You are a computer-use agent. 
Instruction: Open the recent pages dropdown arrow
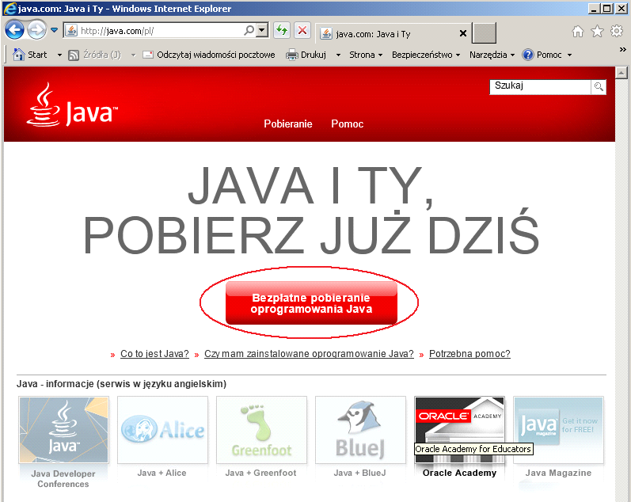pyautogui.click(x=55, y=30)
